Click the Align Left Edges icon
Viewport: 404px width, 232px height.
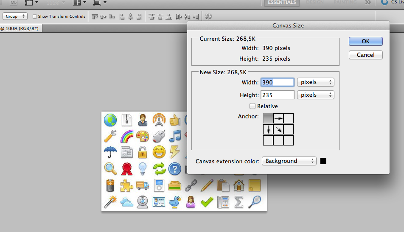click(x=122, y=17)
